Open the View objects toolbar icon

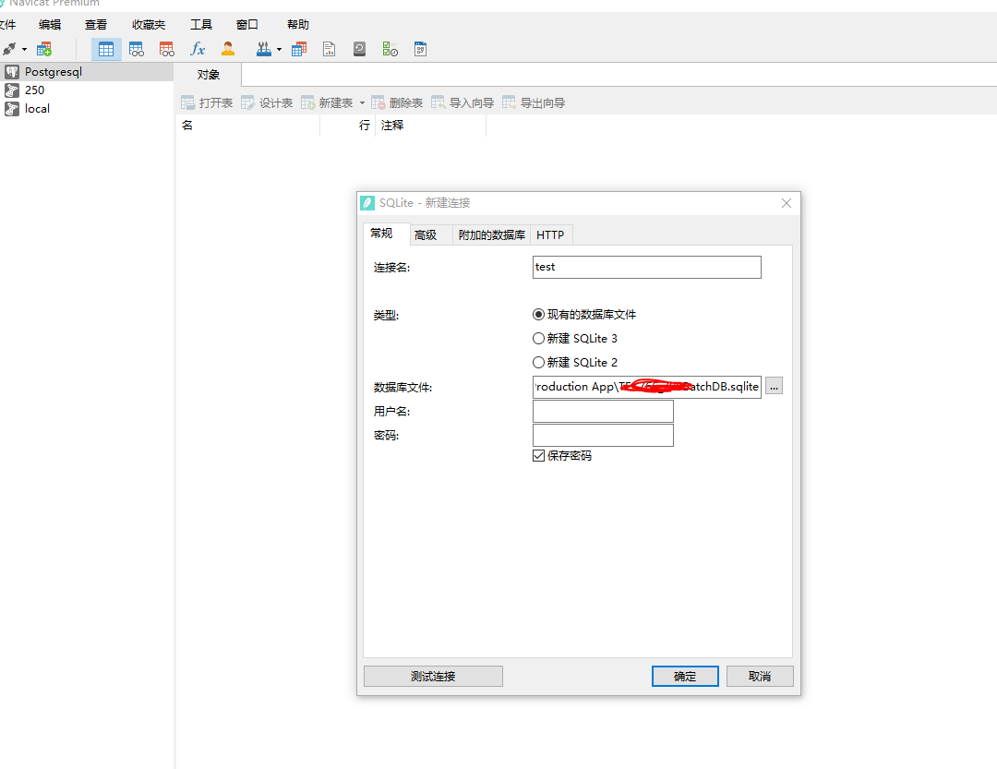tap(136, 49)
